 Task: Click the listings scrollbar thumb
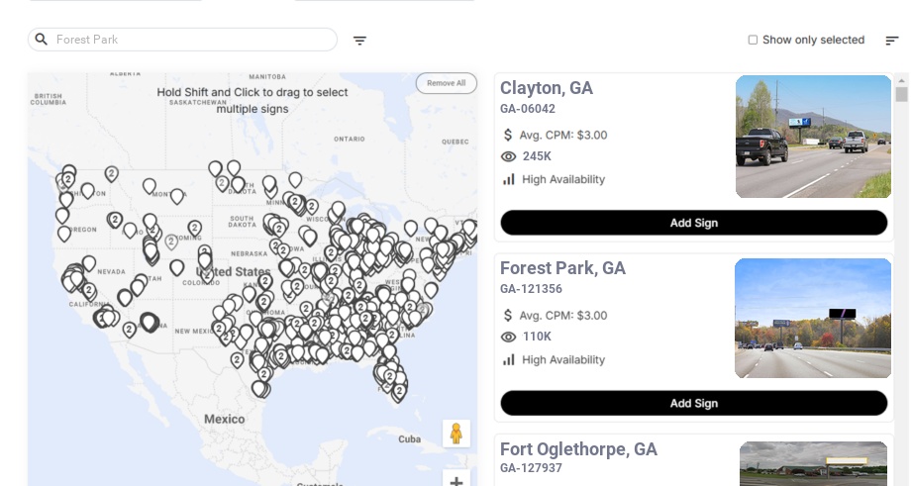(x=901, y=94)
